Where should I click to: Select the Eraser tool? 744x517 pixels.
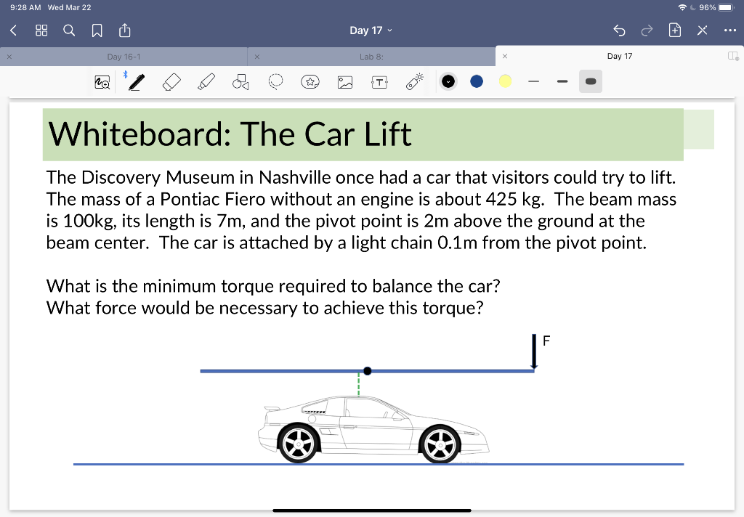point(171,82)
